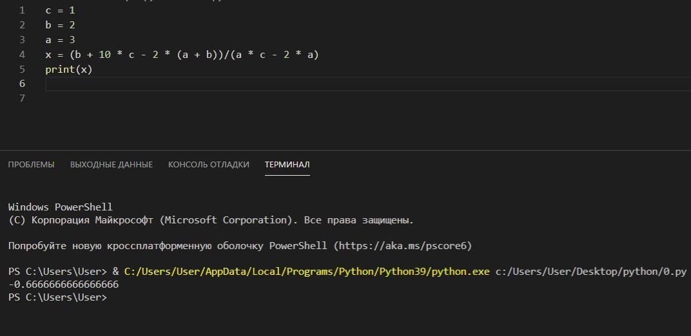
Task: Click the code line 'c = 1'
Action: (60, 10)
